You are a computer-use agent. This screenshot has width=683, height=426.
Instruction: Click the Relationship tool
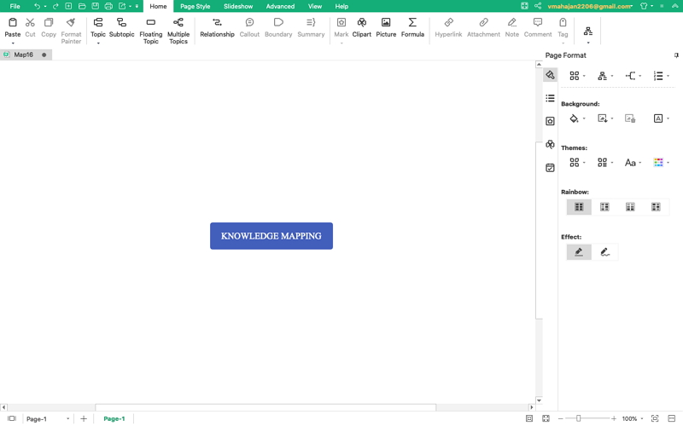pos(217,26)
